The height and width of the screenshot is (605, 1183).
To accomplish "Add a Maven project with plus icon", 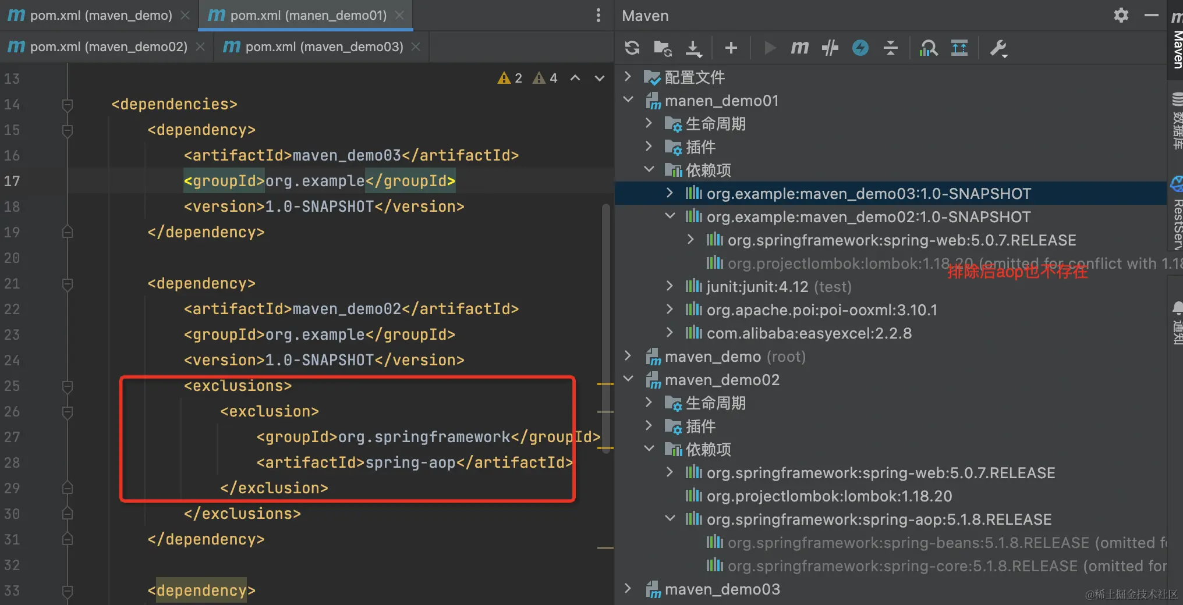I will [731, 48].
